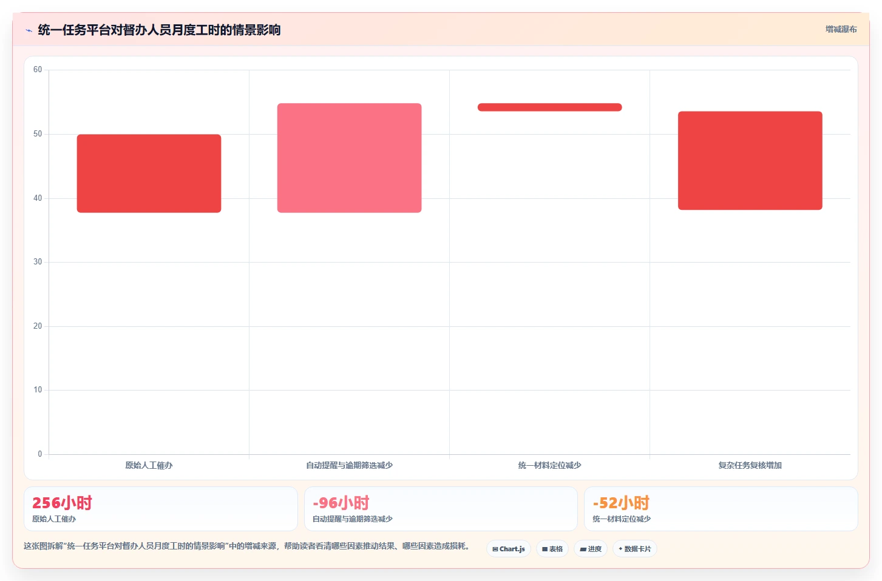Click y-axis tick value 60
The image size is (882, 581).
(38, 70)
